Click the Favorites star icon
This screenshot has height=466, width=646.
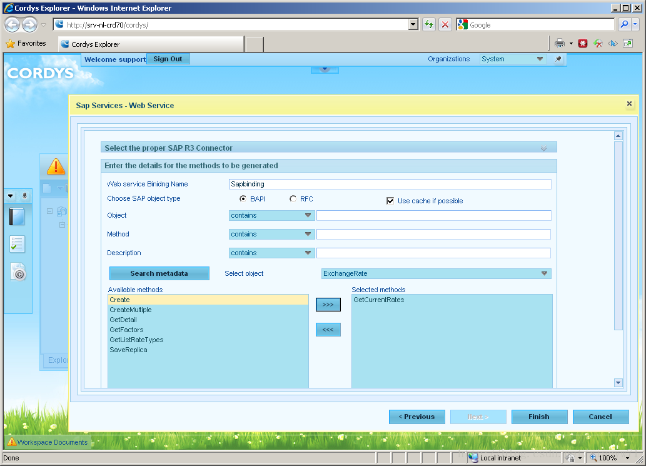10,43
